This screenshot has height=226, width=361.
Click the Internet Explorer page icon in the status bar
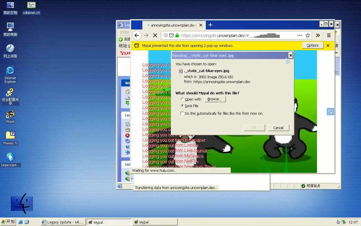120,186
